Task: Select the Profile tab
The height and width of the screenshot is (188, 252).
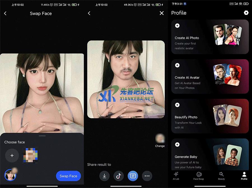Action: 244,176
